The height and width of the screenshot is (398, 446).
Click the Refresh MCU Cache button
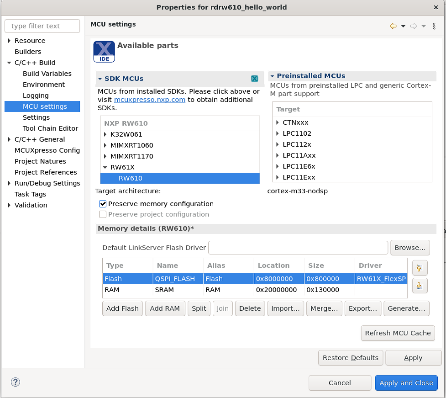click(398, 333)
